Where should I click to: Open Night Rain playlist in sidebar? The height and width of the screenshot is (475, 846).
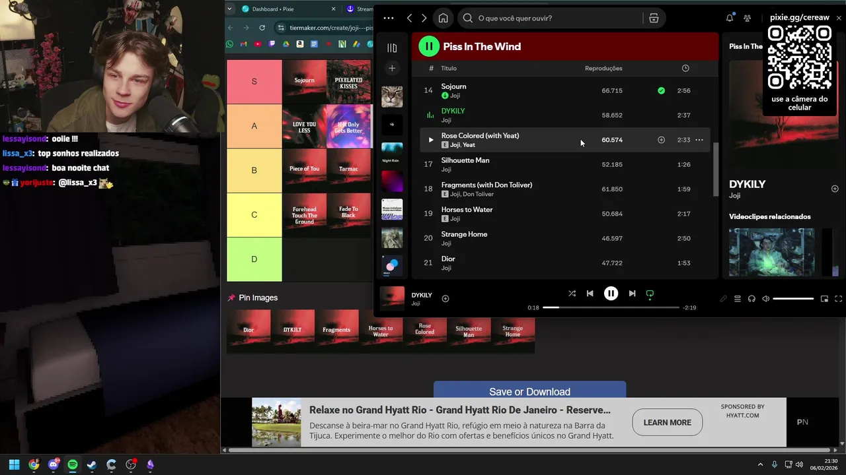(x=392, y=153)
